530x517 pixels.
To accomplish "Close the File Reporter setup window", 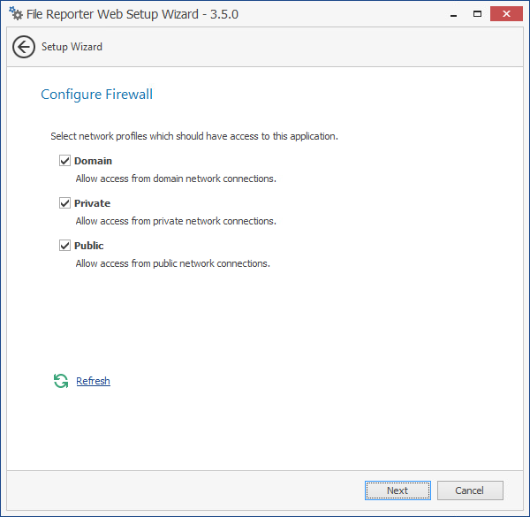I will (507, 13).
